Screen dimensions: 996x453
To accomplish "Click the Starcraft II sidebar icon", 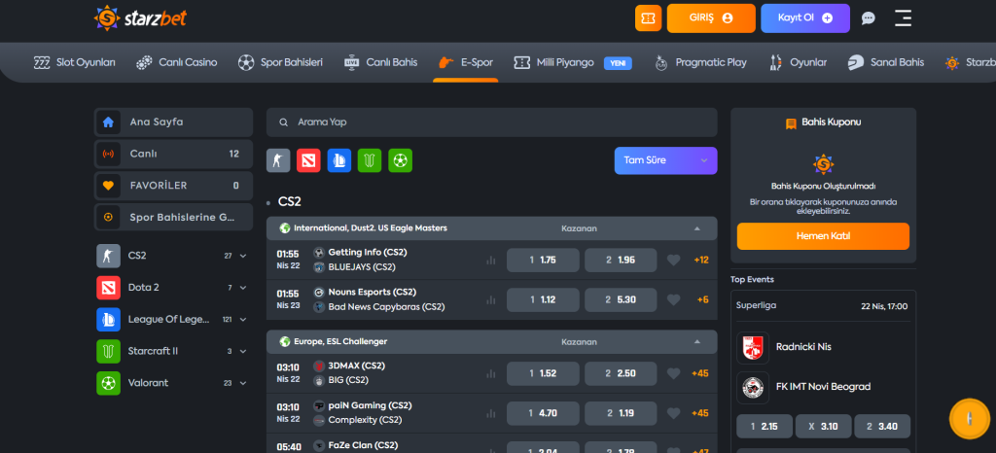I will click(x=108, y=351).
